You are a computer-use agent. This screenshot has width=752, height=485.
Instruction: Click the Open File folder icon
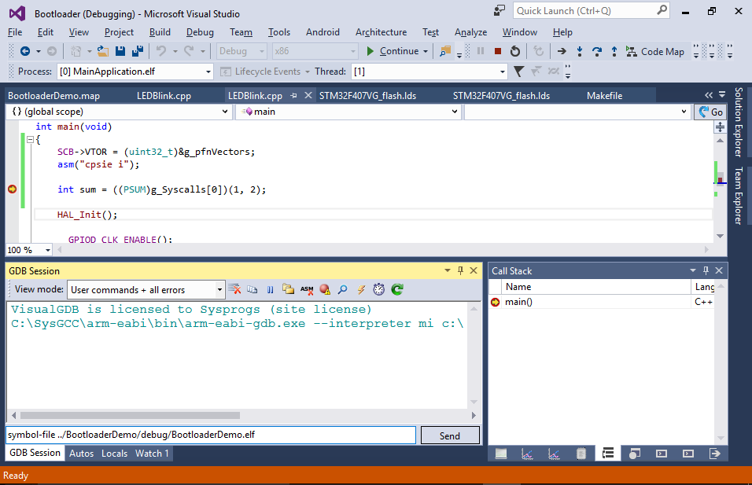pyautogui.click(x=102, y=51)
